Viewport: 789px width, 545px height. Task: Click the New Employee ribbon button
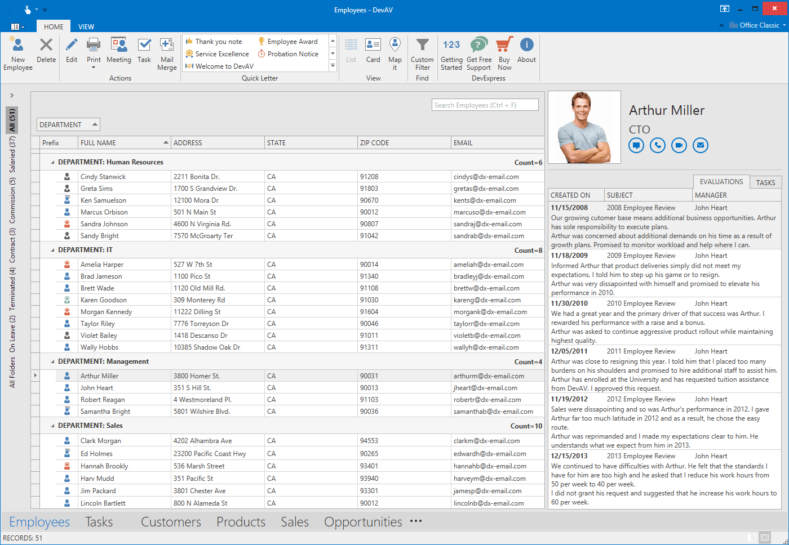tap(18, 54)
